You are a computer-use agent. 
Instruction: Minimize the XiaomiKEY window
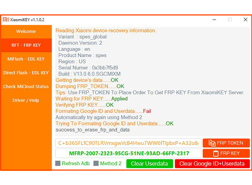(x=214, y=19)
